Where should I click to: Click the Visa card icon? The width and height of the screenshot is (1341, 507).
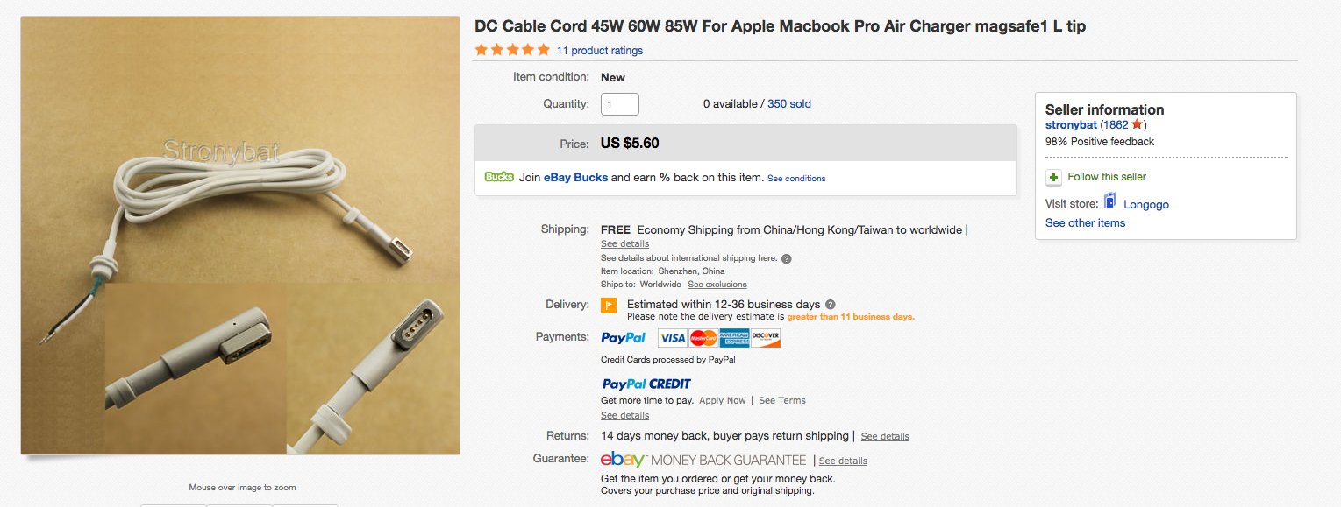(x=673, y=338)
